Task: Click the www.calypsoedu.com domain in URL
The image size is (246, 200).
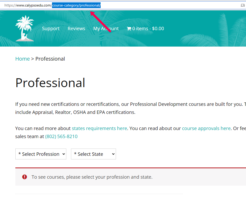Action: (x=34, y=5)
